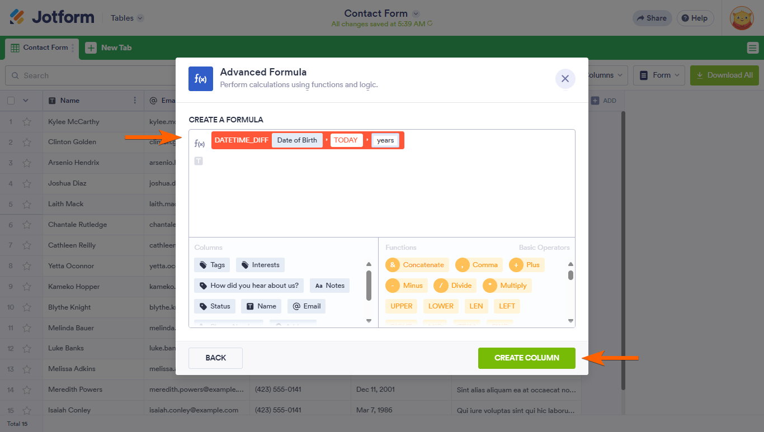Click the Isaiah Conley name cell
Viewport: 764px width, 432px height.
click(93, 410)
